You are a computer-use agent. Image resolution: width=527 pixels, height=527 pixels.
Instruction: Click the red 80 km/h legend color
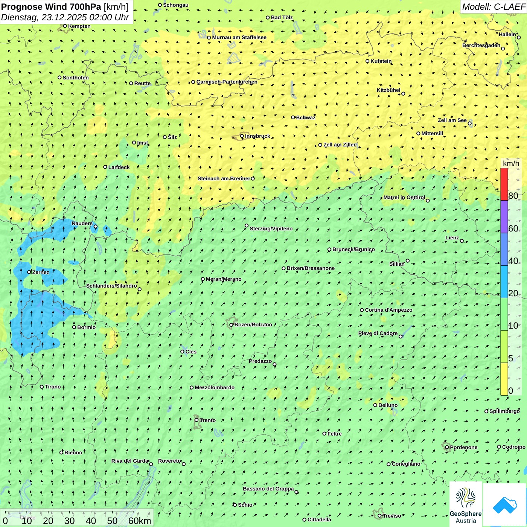coord(504,184)
